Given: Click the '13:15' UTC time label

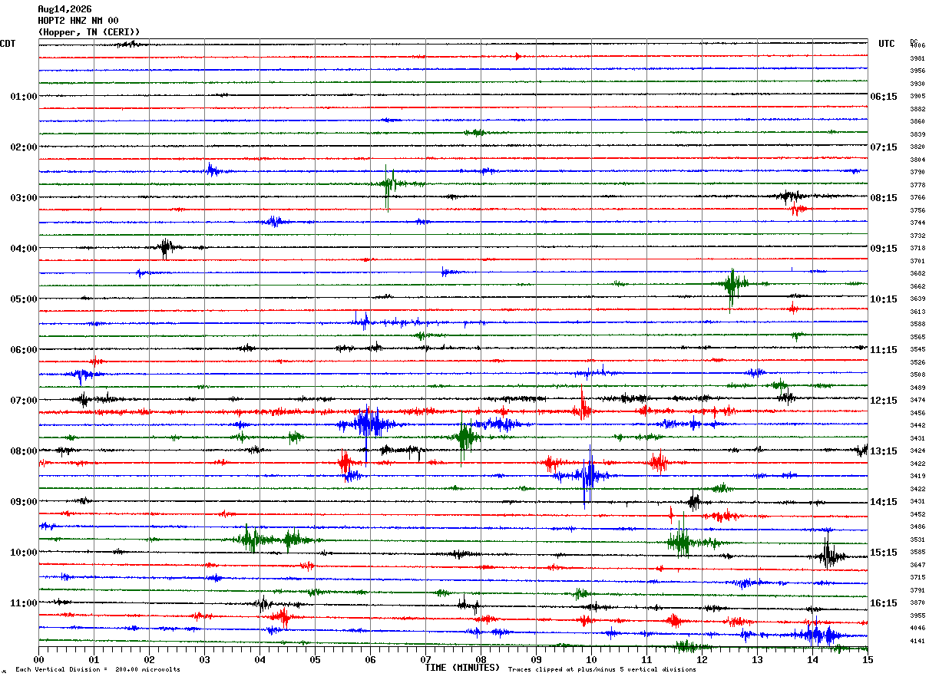Looking at the screenshot, I should 884,451.
